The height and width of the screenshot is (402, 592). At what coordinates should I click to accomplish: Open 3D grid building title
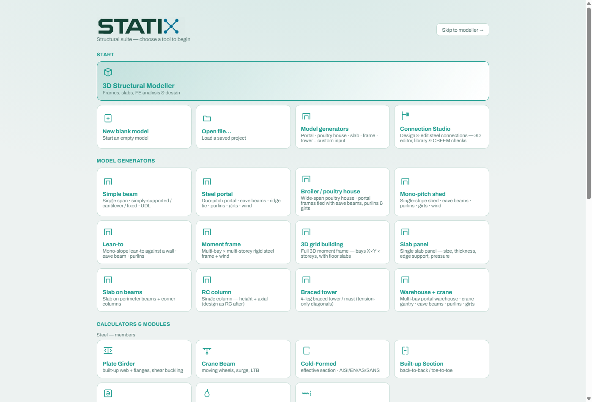(x=322, y=244)
